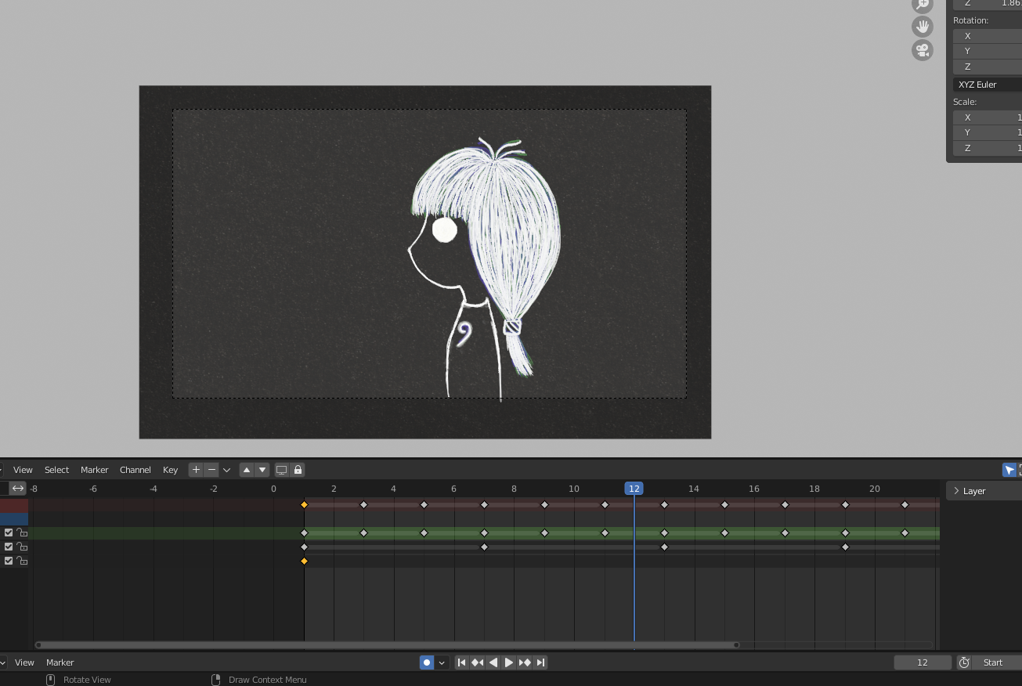
Task: Open the Key menu in dope sheet
Action: tap(170, 470)
